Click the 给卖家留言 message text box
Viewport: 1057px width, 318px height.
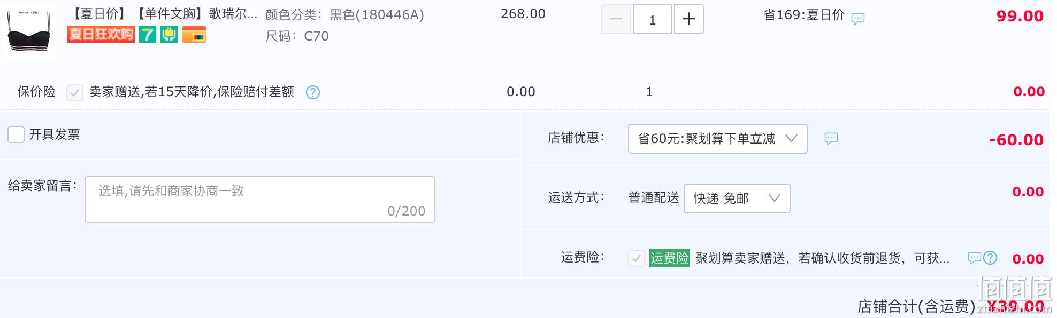260,200
